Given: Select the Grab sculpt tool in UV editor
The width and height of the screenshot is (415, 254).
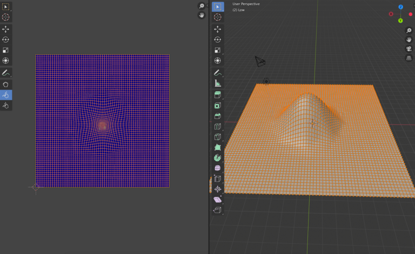Looking at the screenshot, I should pos(5,85).
